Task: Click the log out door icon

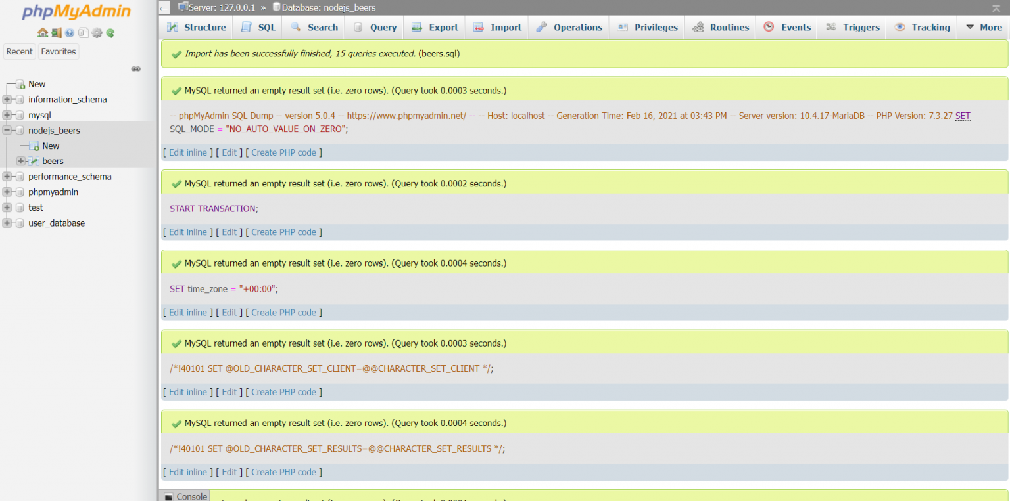Action: (x=56, y=32)
